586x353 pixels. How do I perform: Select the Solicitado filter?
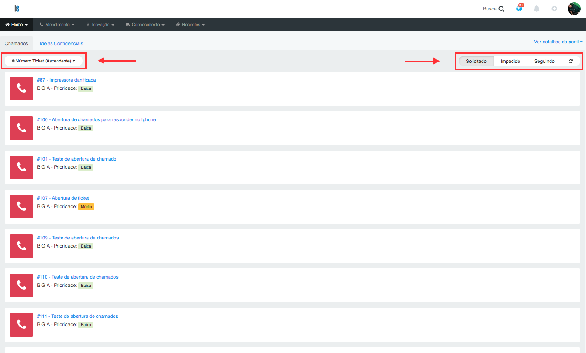(476, 61)
